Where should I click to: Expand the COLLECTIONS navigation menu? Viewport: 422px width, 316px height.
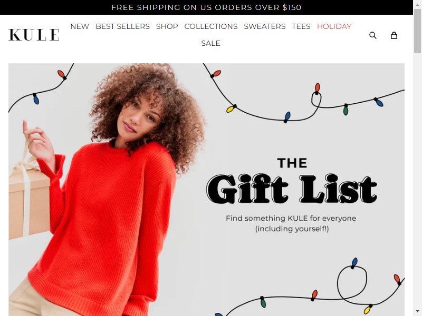coord(211,26)
